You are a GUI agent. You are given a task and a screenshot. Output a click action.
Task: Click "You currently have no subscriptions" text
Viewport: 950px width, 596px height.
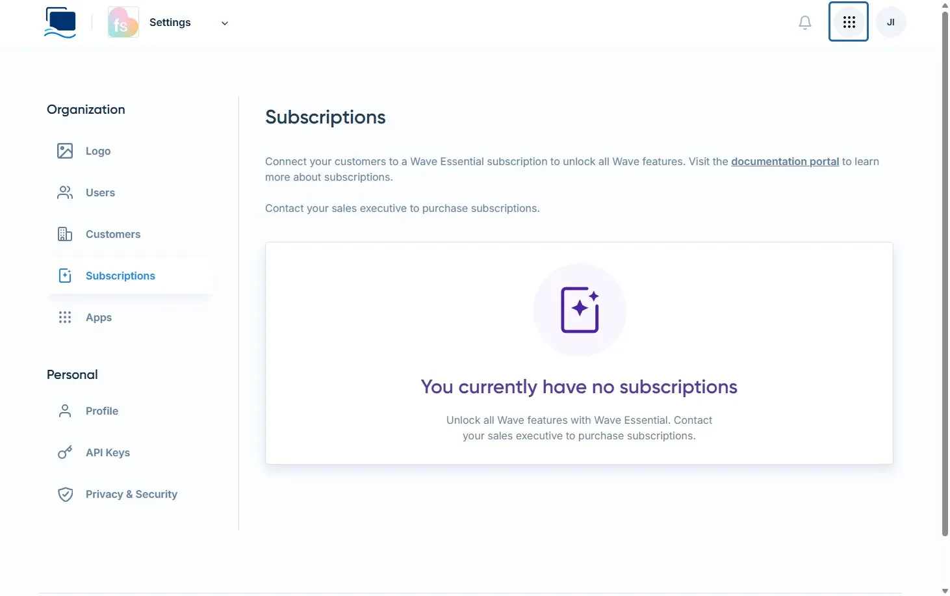579,387
